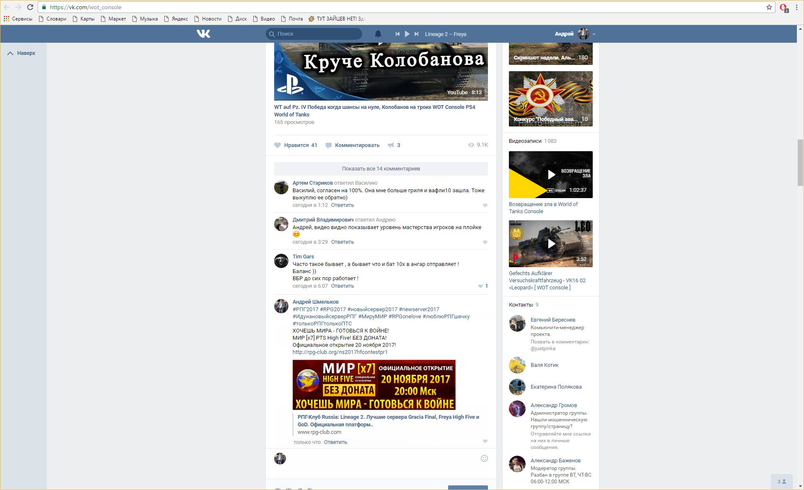Skip to next audio track
Viewport: 804px width, 490px height.
(x=416, y=34)
